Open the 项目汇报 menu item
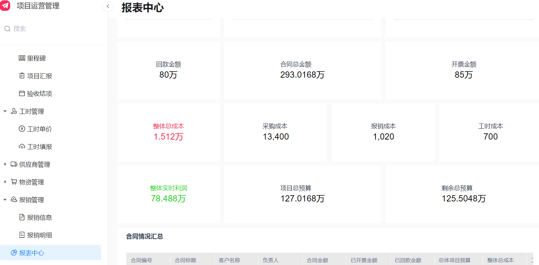539x265 pixels. 39,76
